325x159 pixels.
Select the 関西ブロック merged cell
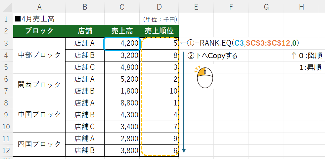(x=39, y=85)
